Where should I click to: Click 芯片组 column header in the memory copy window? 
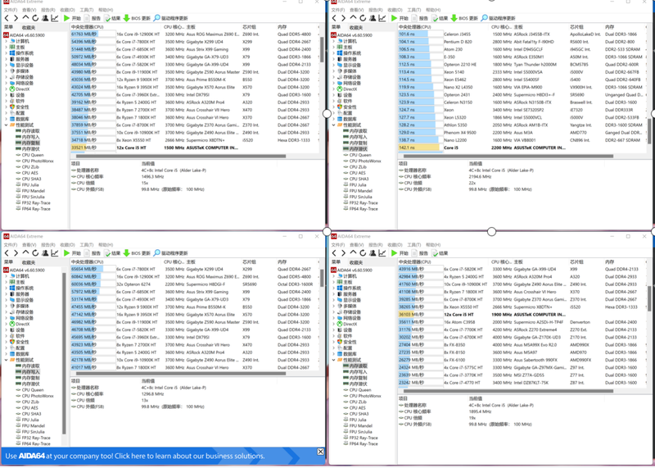tap(250, 27)
